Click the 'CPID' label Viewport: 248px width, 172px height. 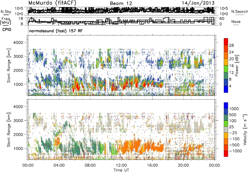tap(7, 29)
